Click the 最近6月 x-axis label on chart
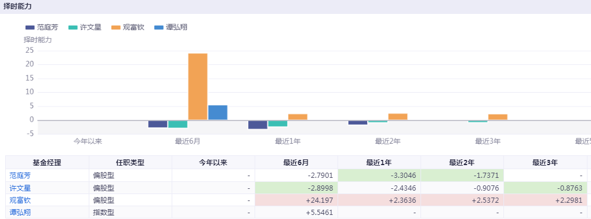Screen dimensions: 591x219 coord(188,141)
